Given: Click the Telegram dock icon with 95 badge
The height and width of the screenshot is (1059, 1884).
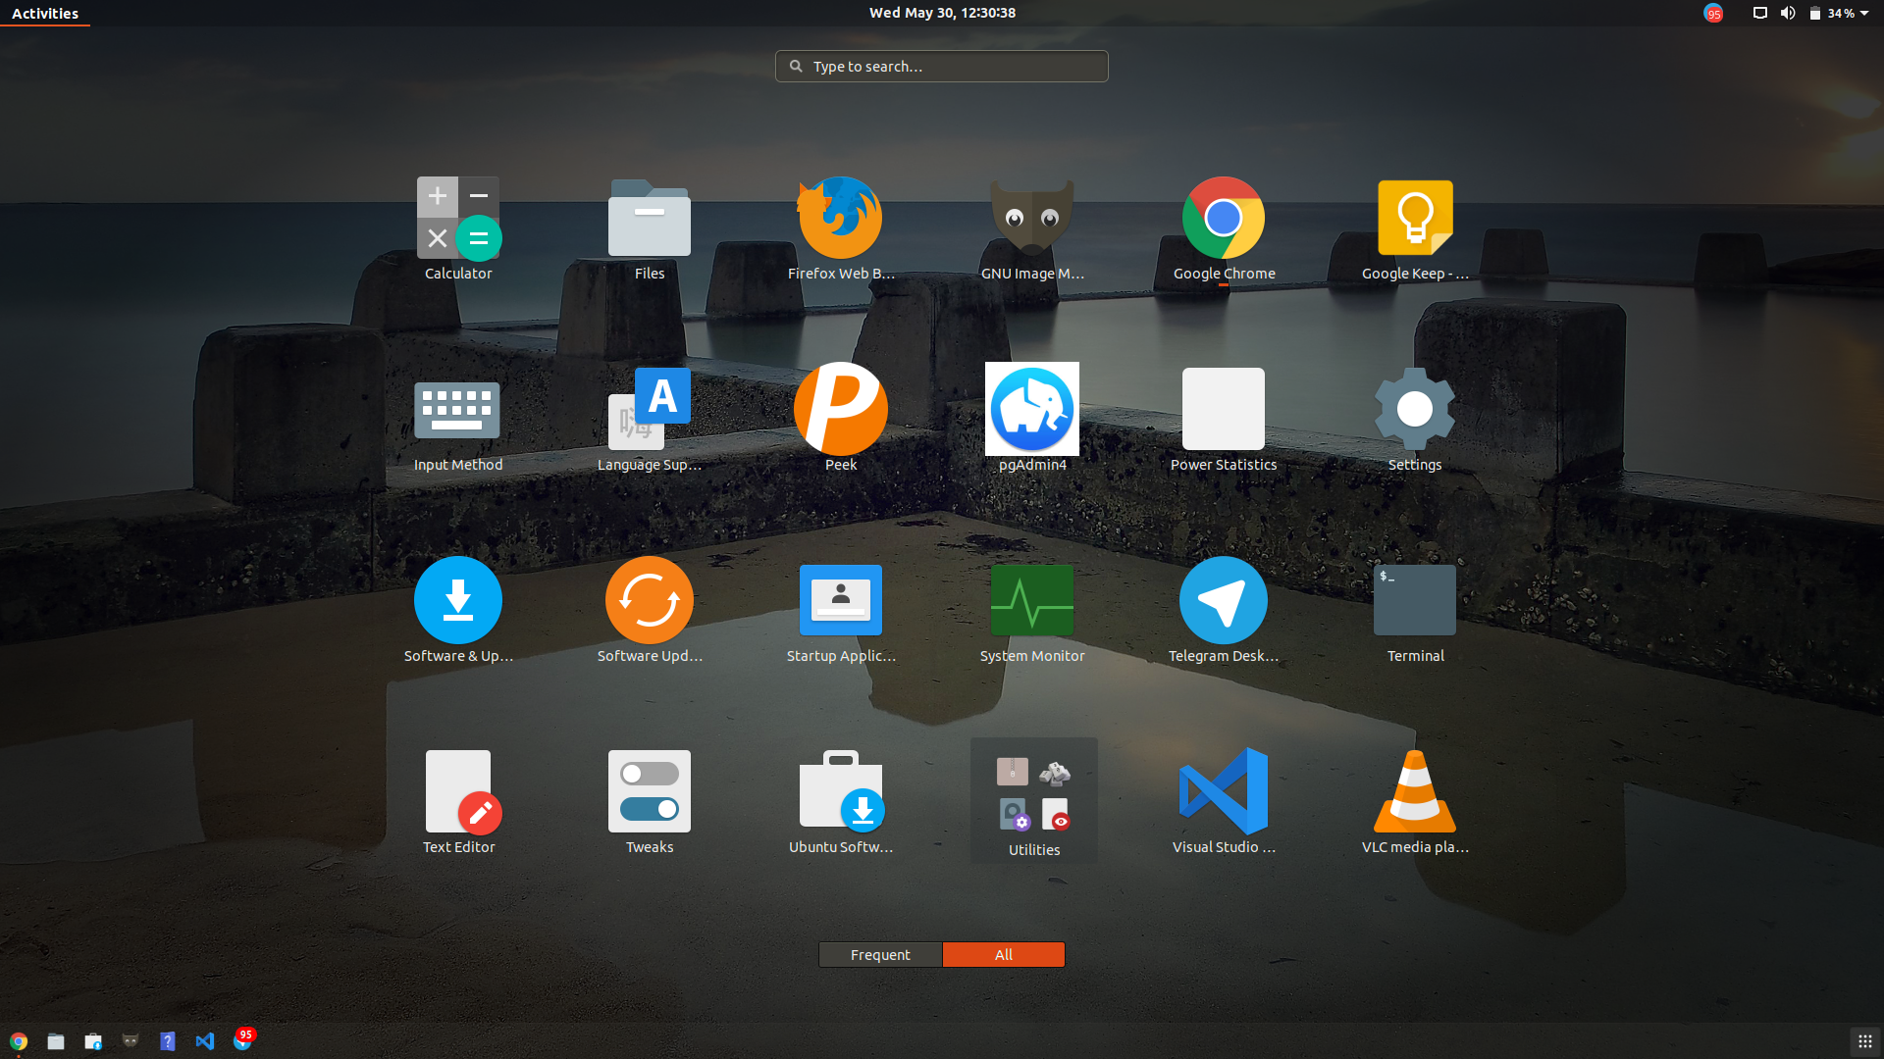Looking at the screenshot, I should (243, 1039).
